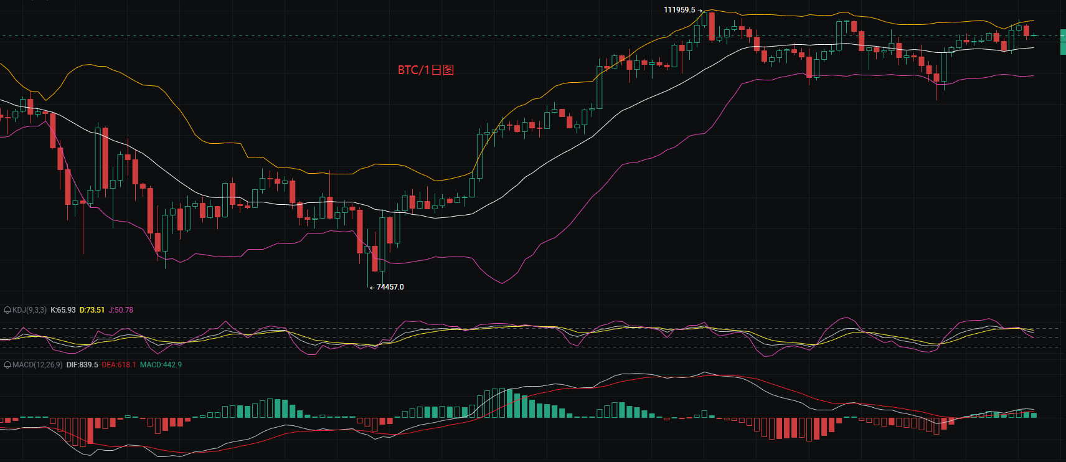Click the alert bell icon beside MACD
Viewport: 1066px width, 462px height.
(7, 365)
